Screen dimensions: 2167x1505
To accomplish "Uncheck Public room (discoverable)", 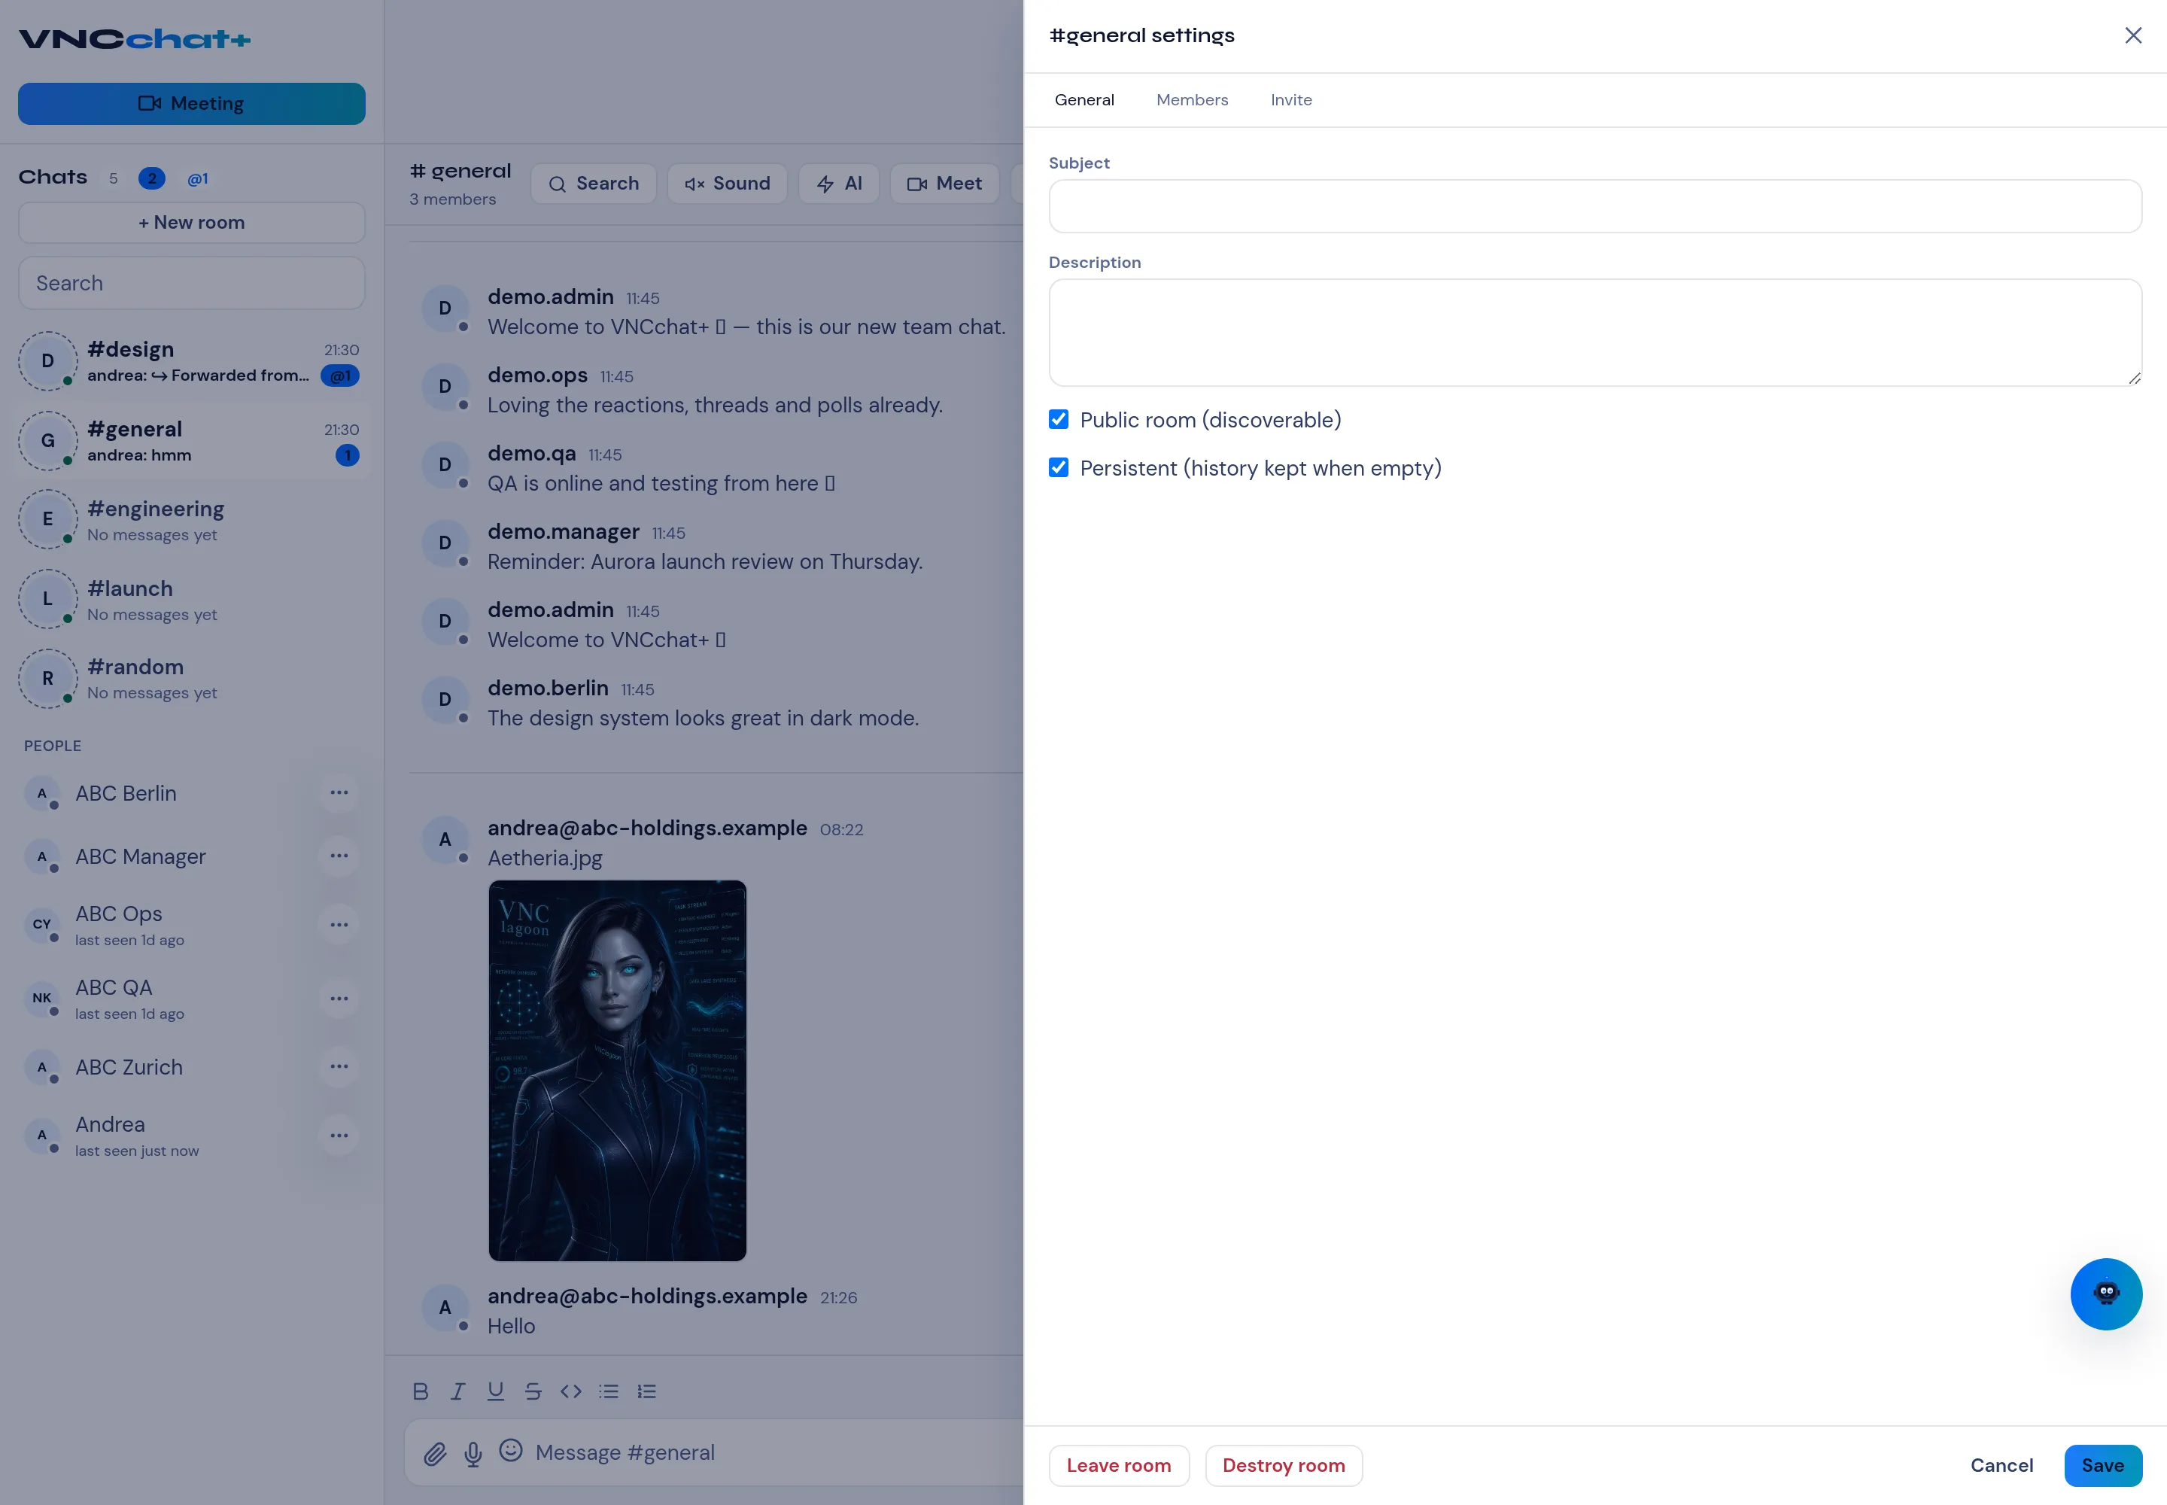I will coord(1059,420).
